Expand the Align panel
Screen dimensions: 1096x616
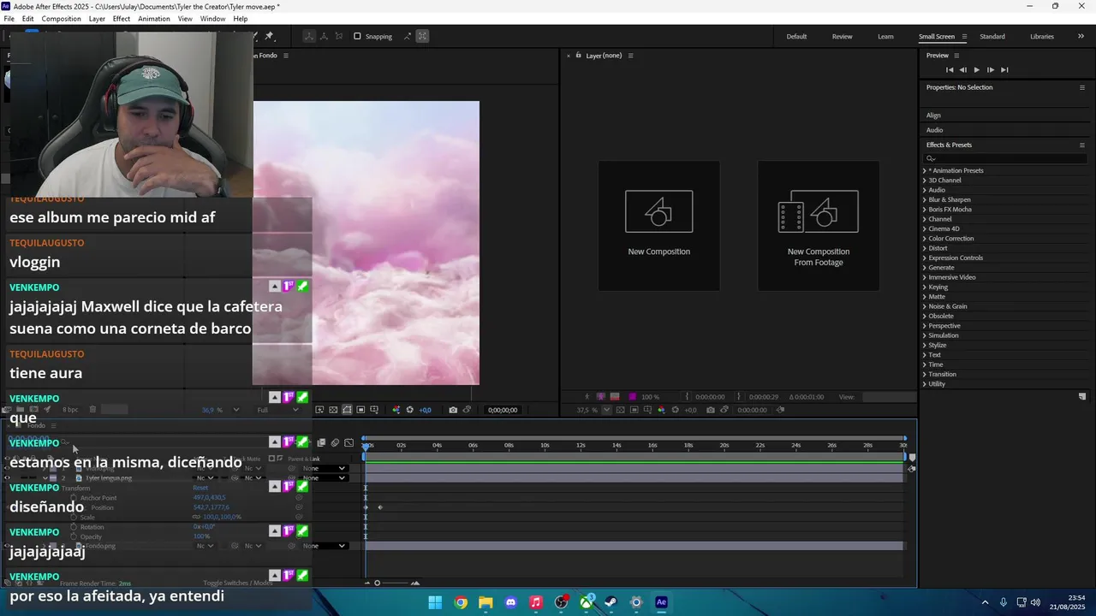pyautogui.click(x=933, y=115)
